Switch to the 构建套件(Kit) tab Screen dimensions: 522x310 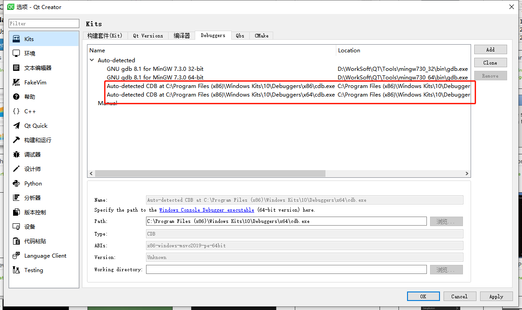click(105, 36)
